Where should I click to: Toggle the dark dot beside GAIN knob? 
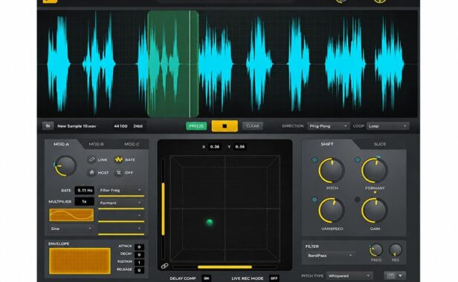[x=357, y=200]
